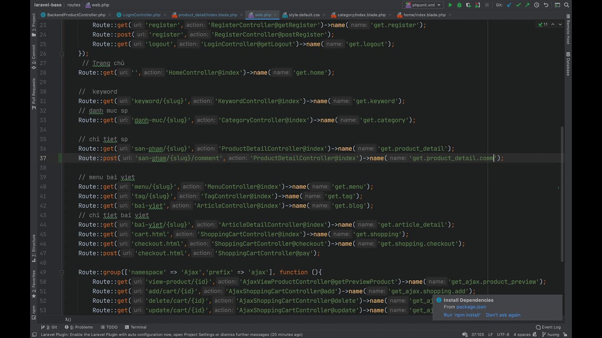This screenshot has width=602, height=338.
Task: Open the Remote Host side panel
Action: pyautogui.click(x=568, y=29)
